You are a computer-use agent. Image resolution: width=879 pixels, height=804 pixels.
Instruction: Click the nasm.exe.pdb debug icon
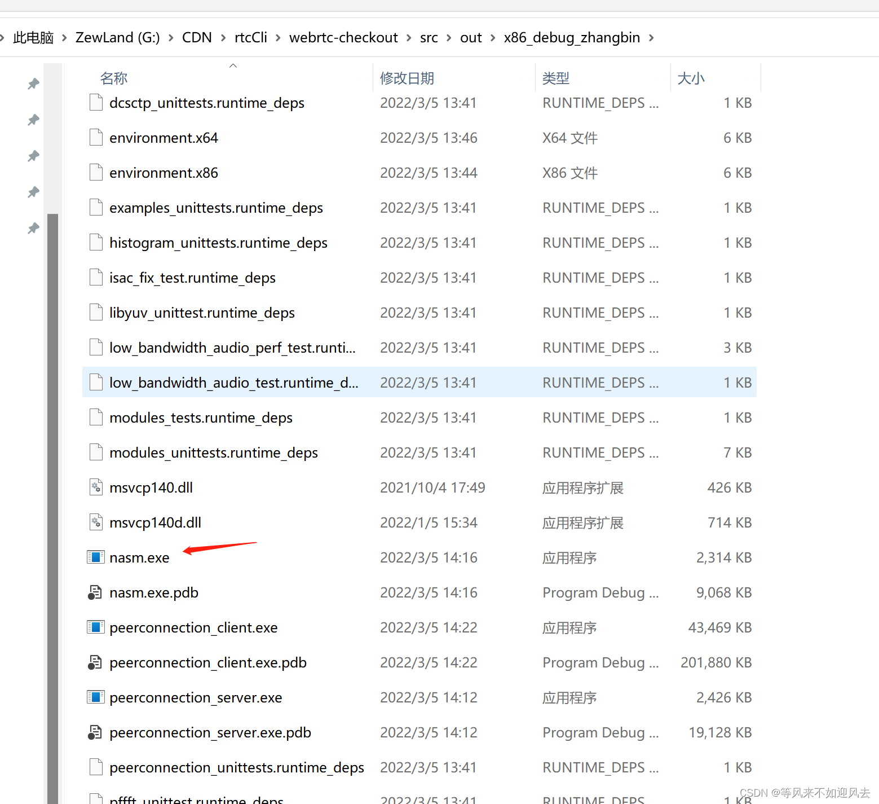(95, 592)
